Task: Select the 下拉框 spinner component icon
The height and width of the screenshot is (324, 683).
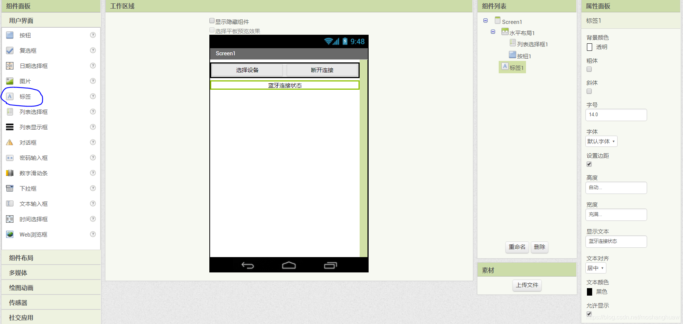Action: (10, 188)
